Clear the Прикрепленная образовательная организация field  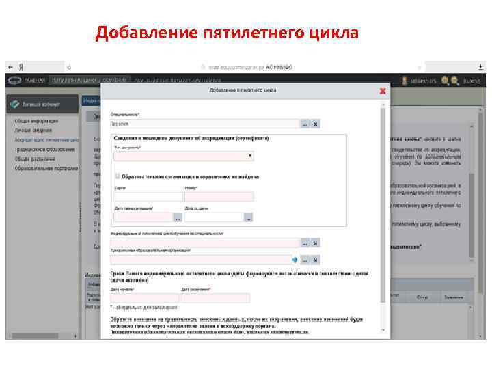315,260
